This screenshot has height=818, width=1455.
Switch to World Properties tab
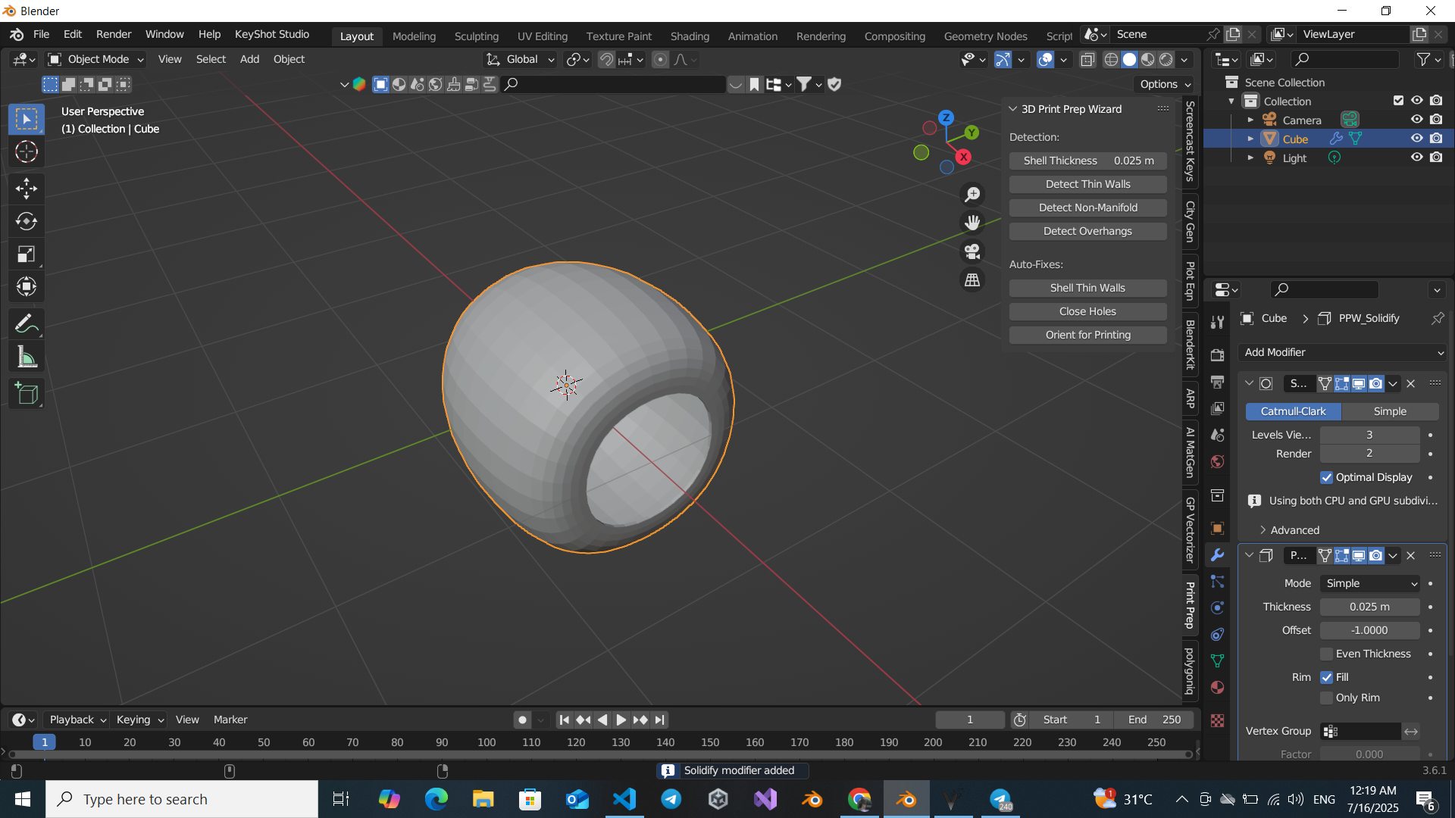click(1218, 462)
